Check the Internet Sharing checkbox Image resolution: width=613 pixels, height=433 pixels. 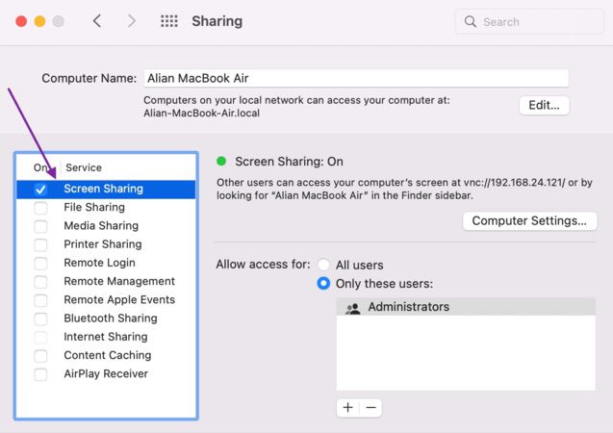click(40, 337)
